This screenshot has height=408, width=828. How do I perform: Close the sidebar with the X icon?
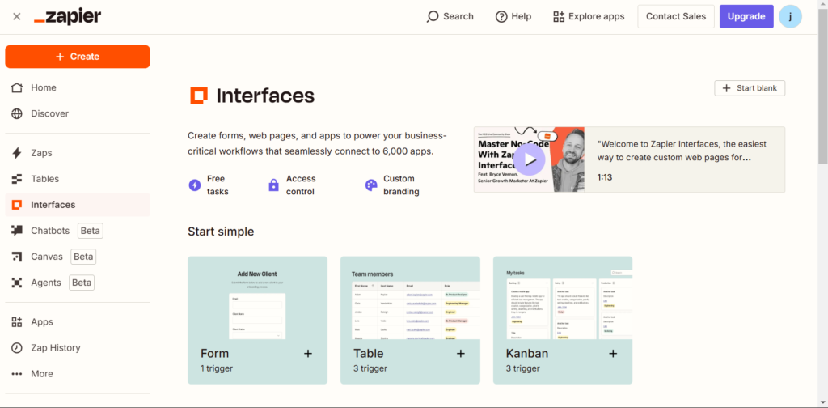[x=17, y=16]
